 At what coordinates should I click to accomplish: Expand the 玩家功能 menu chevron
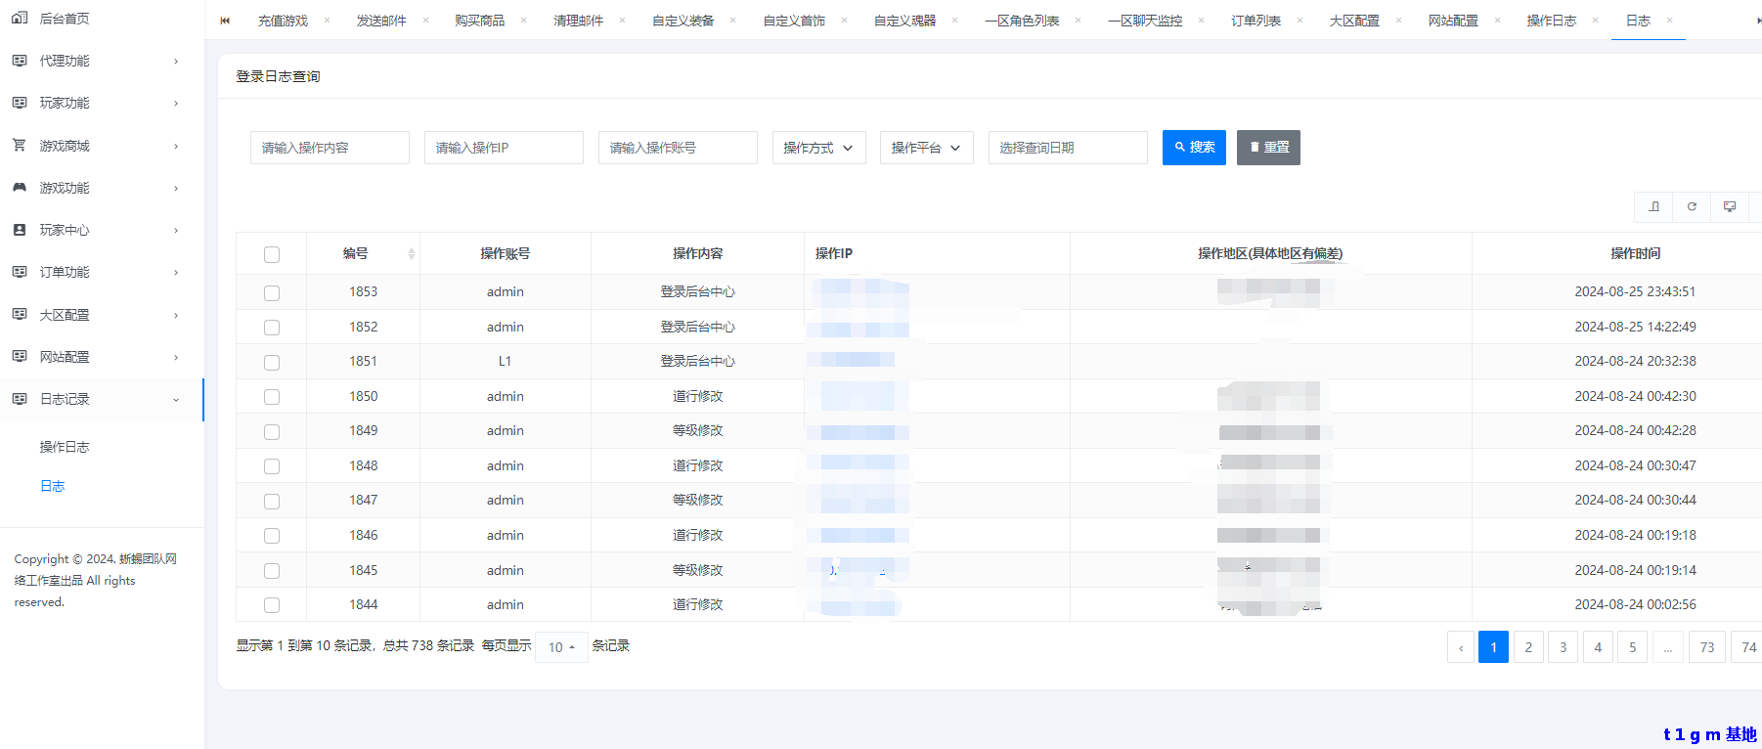[176, 103]
